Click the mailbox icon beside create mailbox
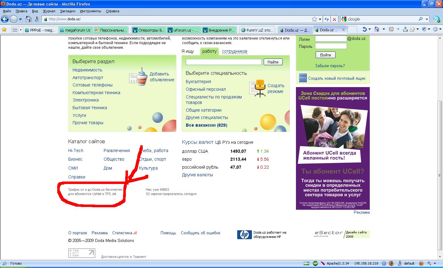This screenshot has width=443, height=268. tap(303, 78)
